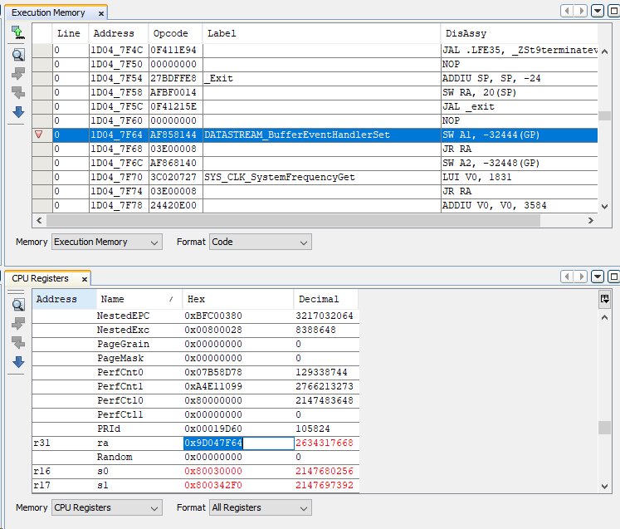Screen dimensions: 620x529
Task: Click the red breakpoint marker on row 1D04_7F64
Action: [x=38, y=134]
